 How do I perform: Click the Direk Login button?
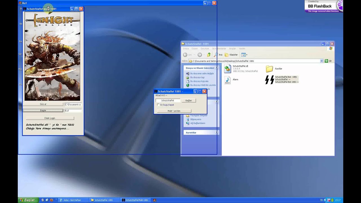tap(50, 118)
